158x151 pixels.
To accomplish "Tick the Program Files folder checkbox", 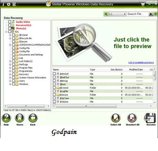I will pyautogui.click(x=14, y=68).
